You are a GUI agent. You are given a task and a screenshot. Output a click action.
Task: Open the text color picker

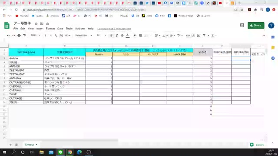click(x=127, y=36)
